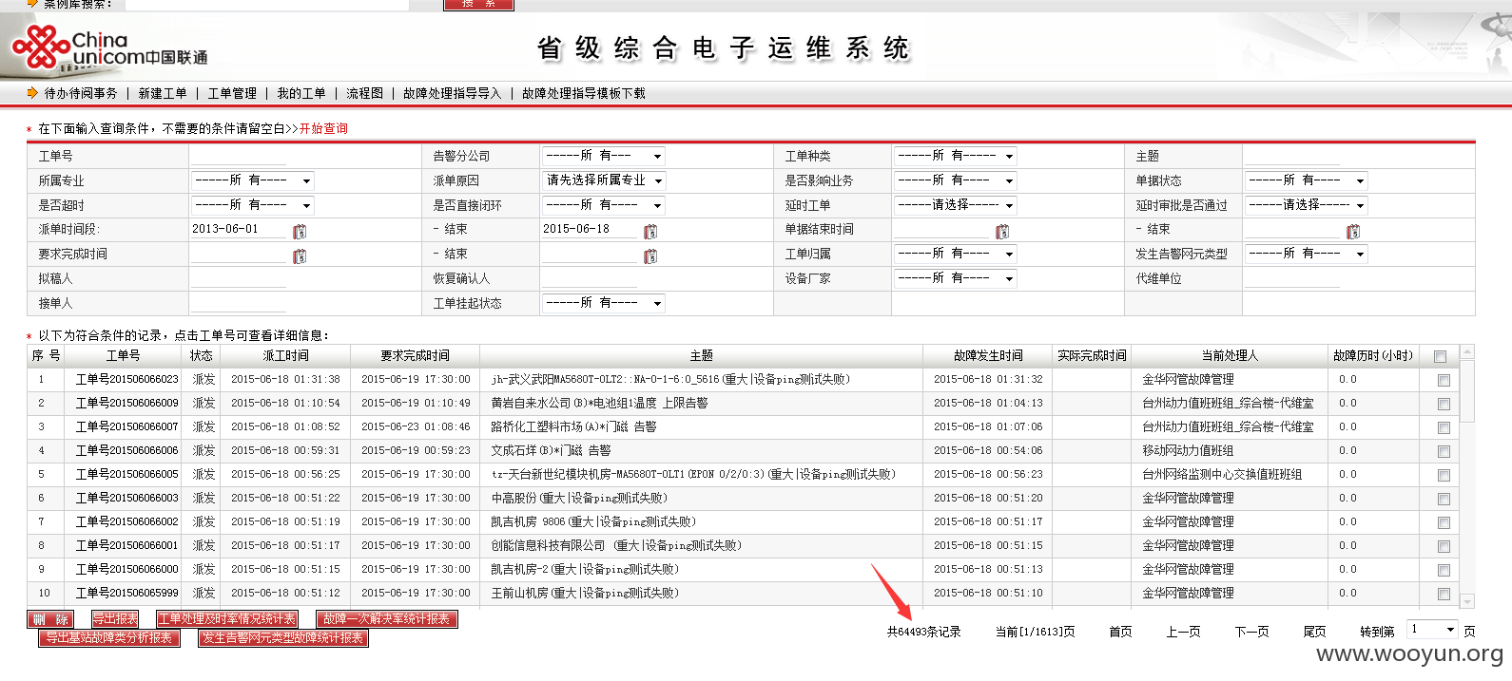Open the 工单挂起状态 dropdown
The image size is (1512, 681).
click(x=604, y=303)
